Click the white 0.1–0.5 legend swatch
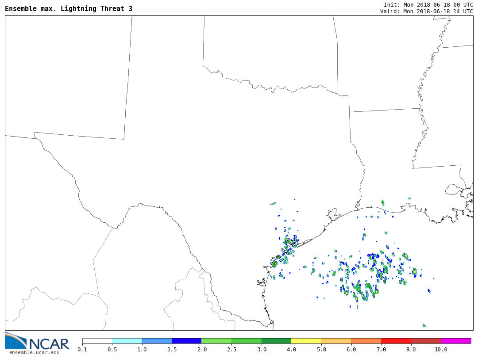Screen dimensions: 478x358 pyautogui.click(x=97, y=341)
